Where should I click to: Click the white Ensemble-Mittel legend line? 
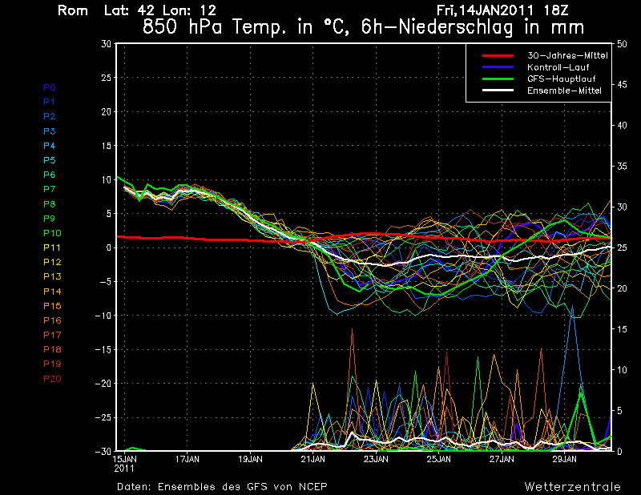tap(497, 91)
